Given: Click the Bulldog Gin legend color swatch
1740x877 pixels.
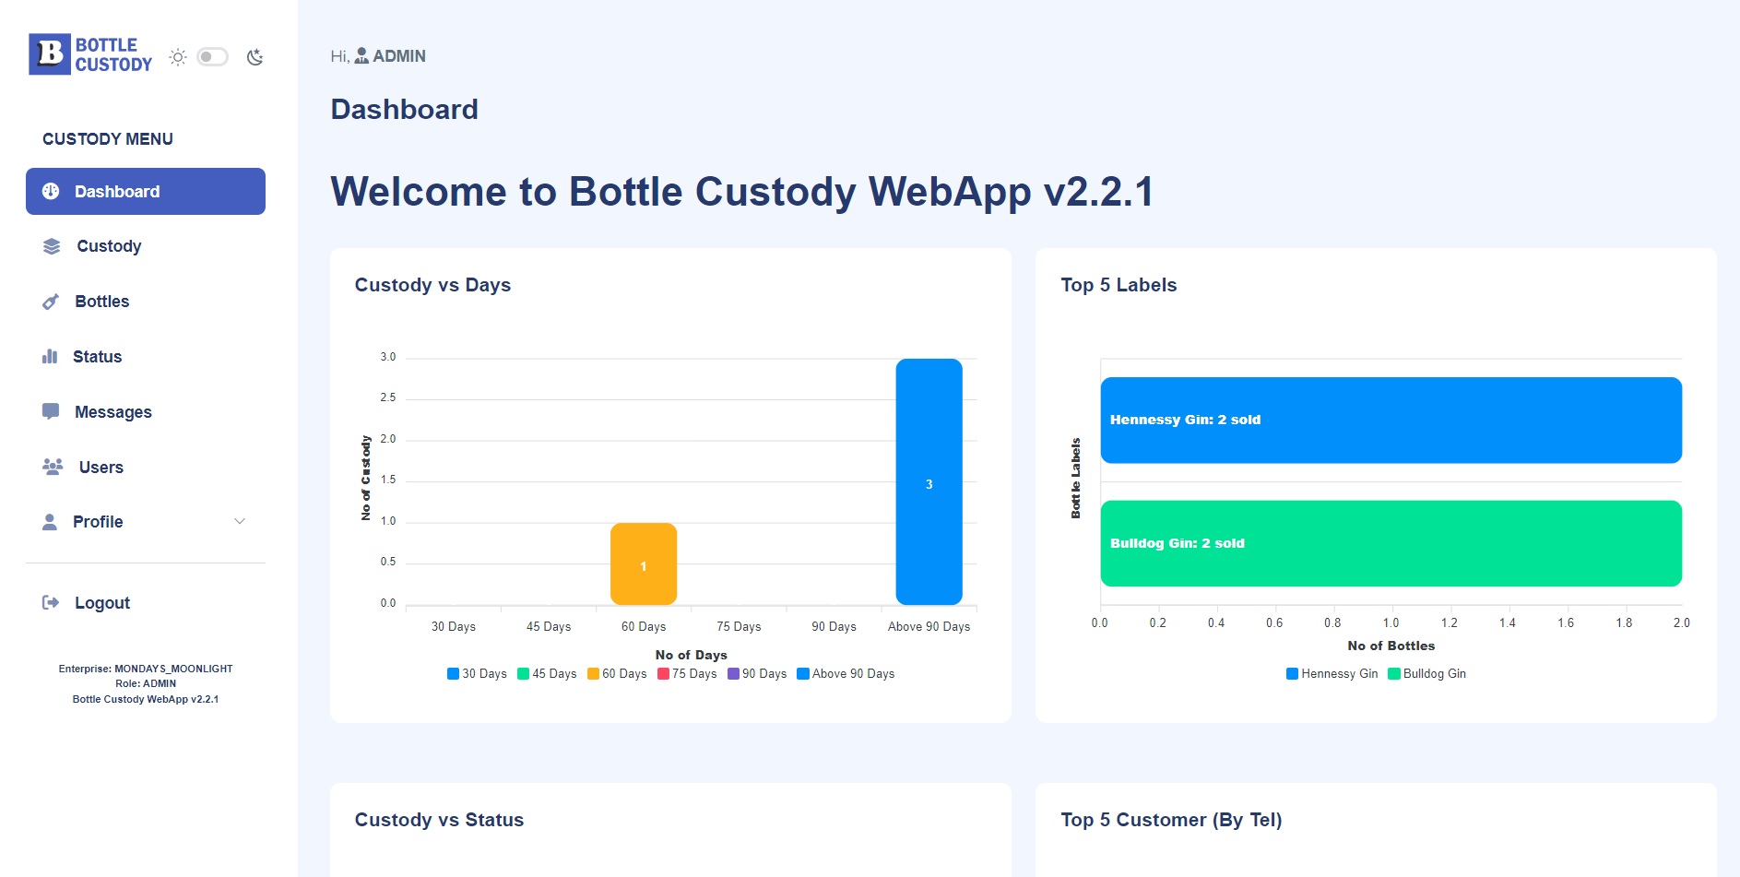Looking at the screenshot, I should click(x=1394, y=674).
